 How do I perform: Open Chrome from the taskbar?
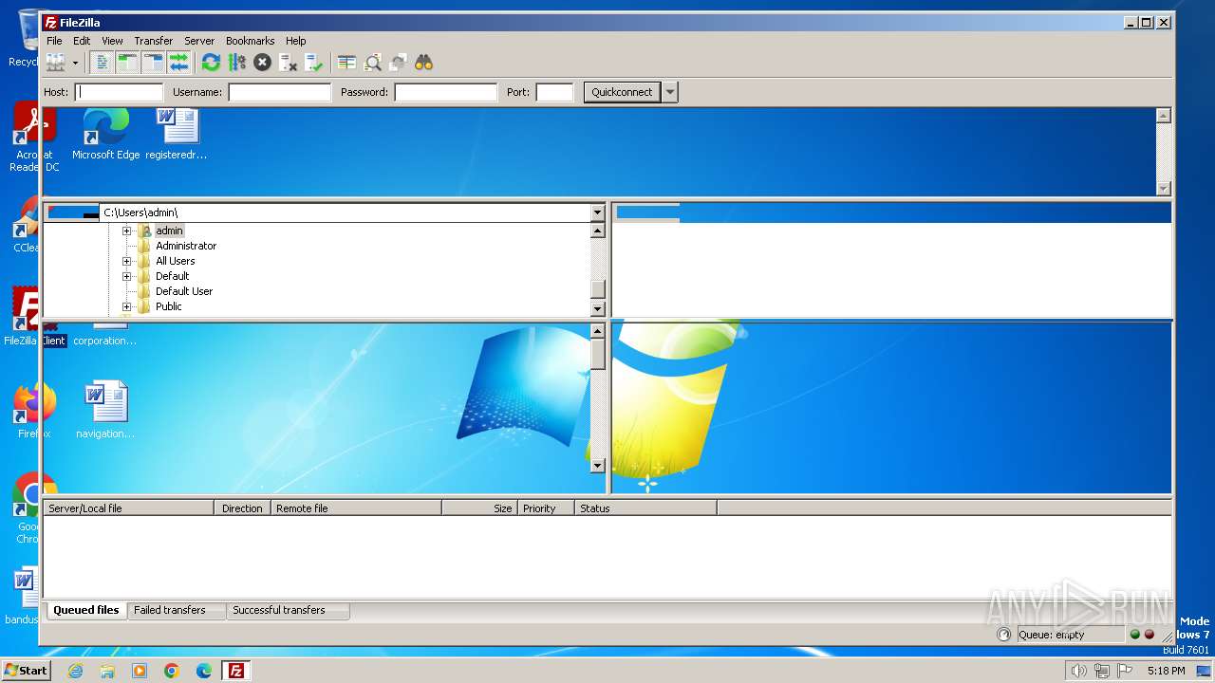pos(172,671)
